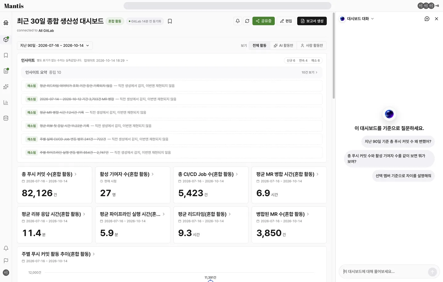Filter insights by 해소 6
443x282 pixels.
[315, 61]
